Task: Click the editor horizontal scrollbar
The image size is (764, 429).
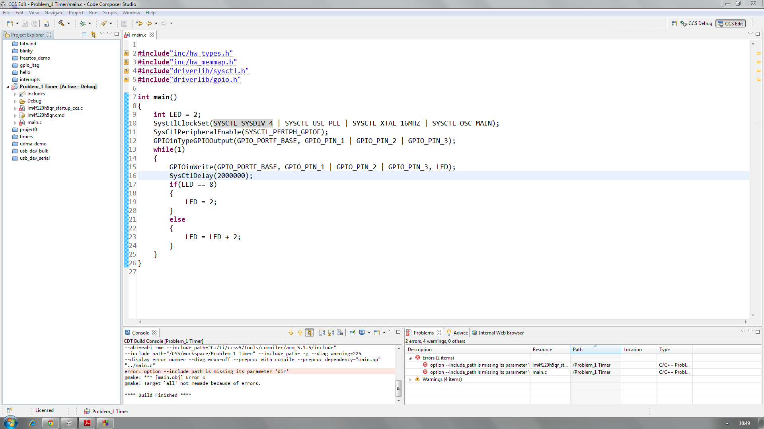Action: click(443, 322)
